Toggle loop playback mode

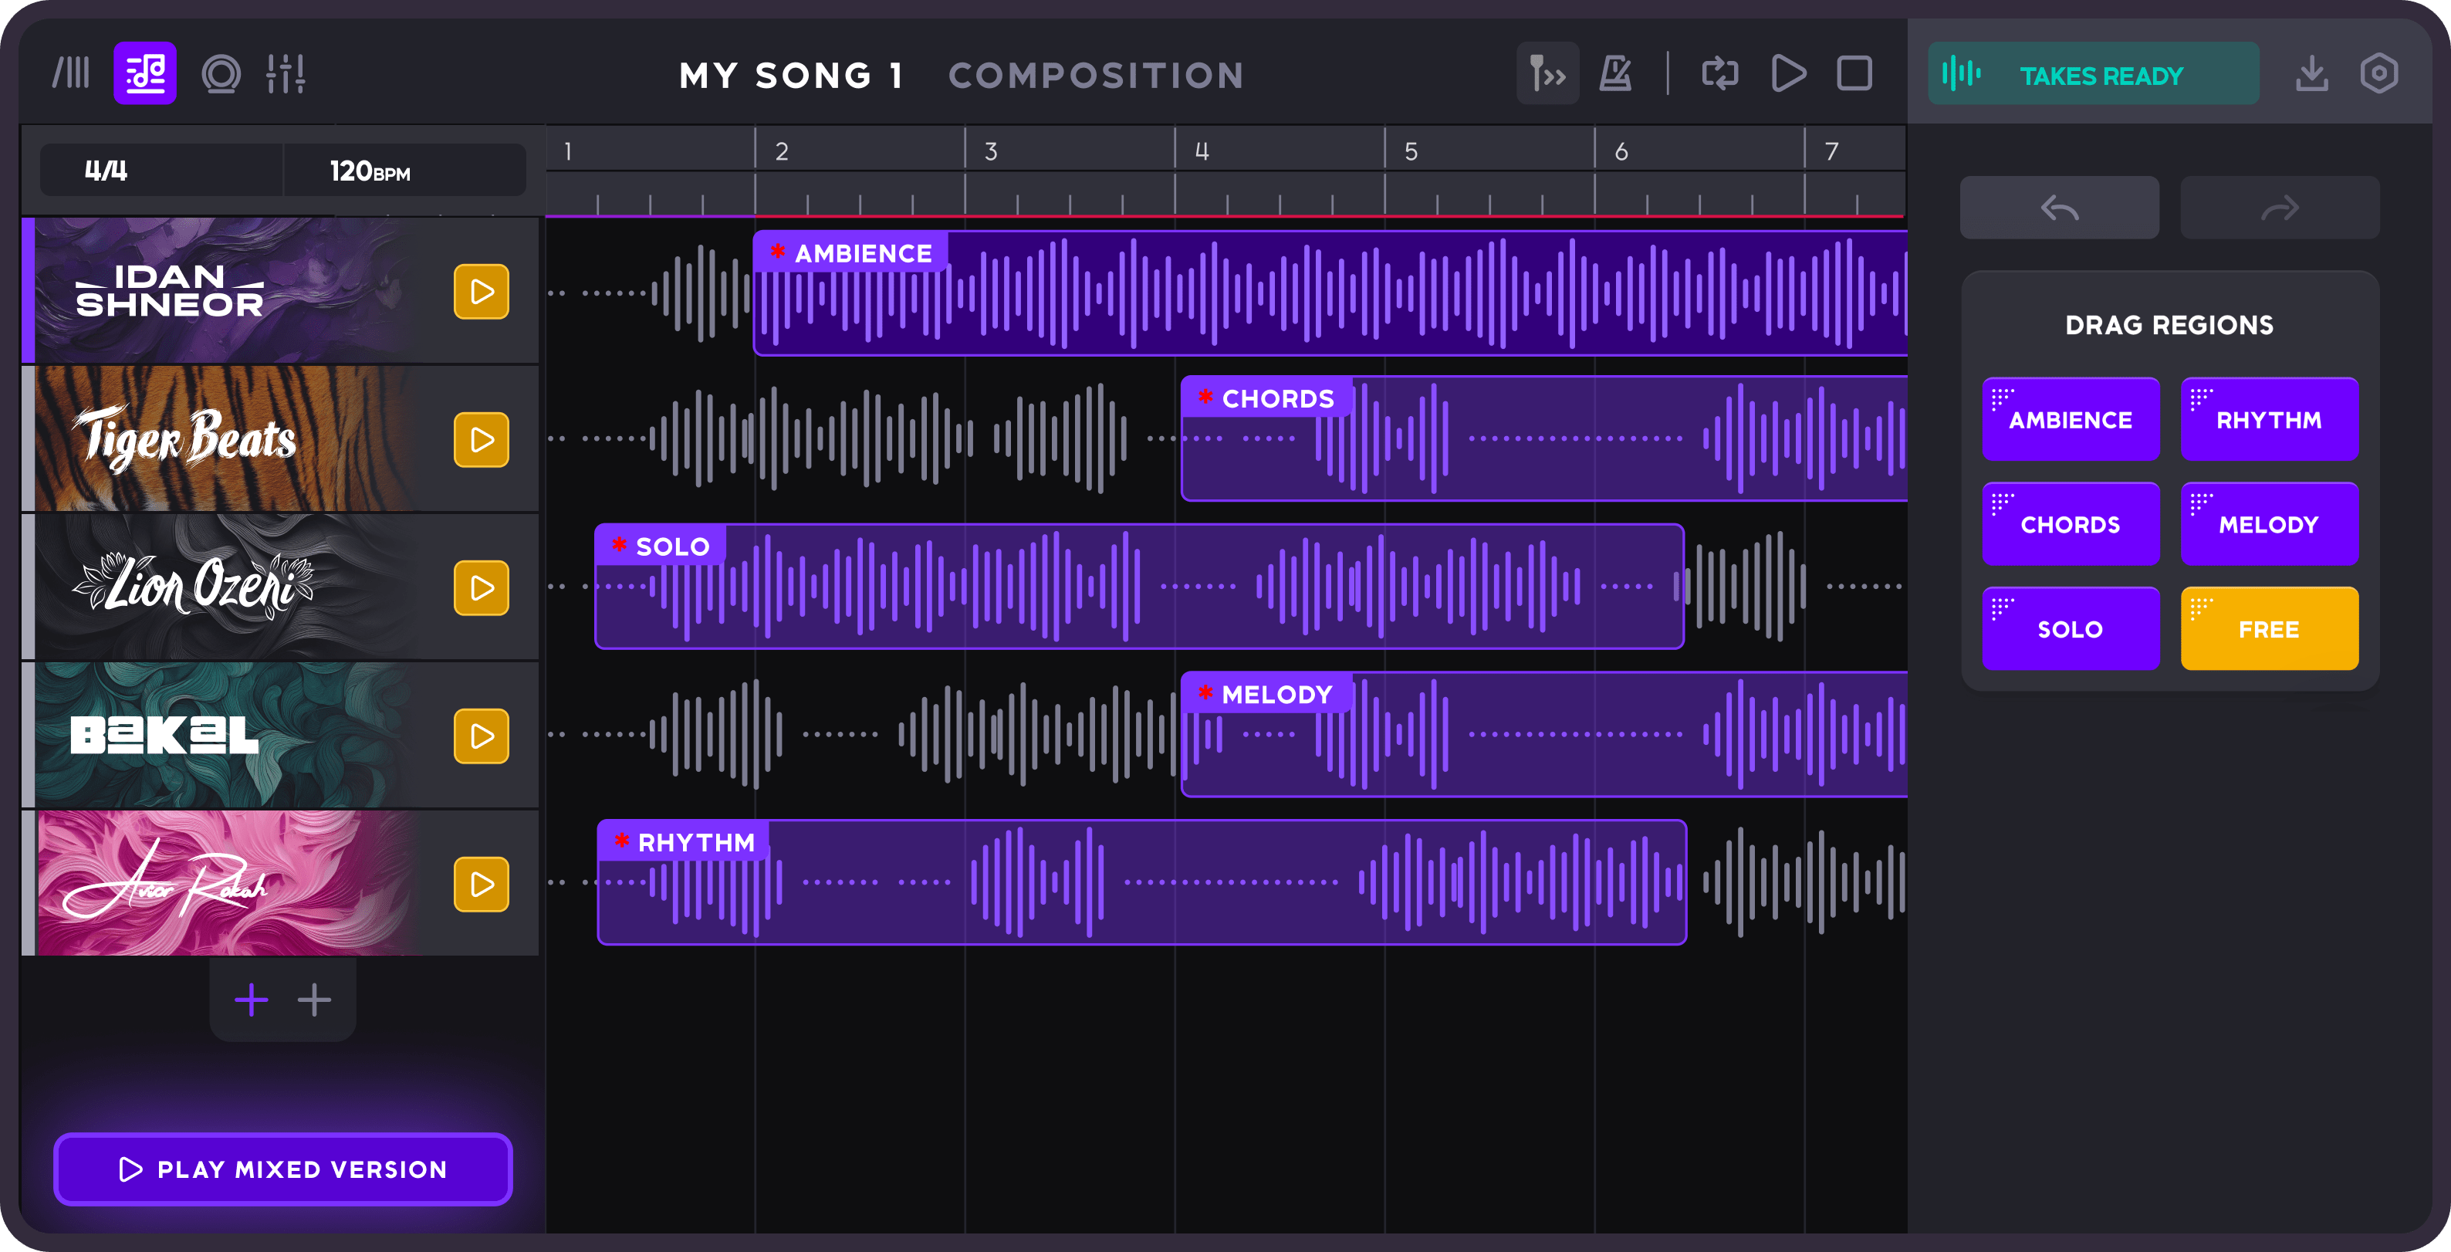click(x=1719, y=73)
